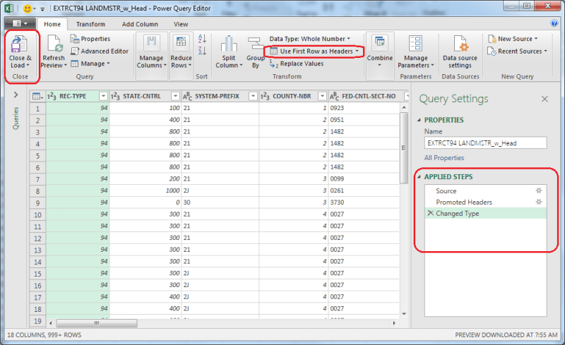Click the Split Column icon
Viewport: 565px width, 345px height.
pyautogui.click(x=229, y=44)
